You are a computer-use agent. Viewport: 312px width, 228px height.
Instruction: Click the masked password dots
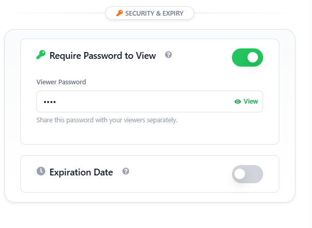tap(49, 102)
